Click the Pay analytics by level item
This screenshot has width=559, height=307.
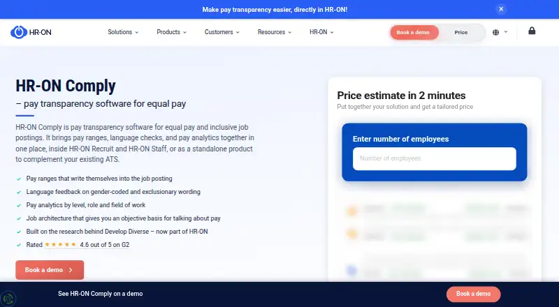86,205
